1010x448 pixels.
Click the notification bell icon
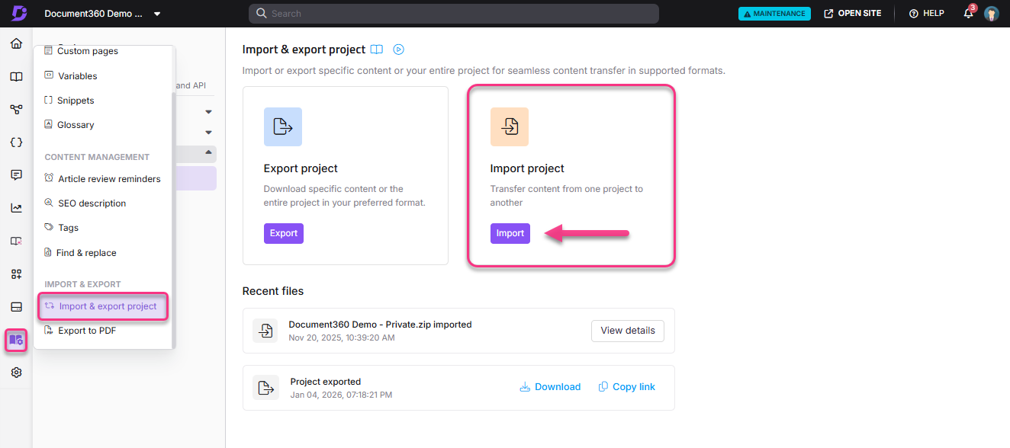(x=967, y=13)
